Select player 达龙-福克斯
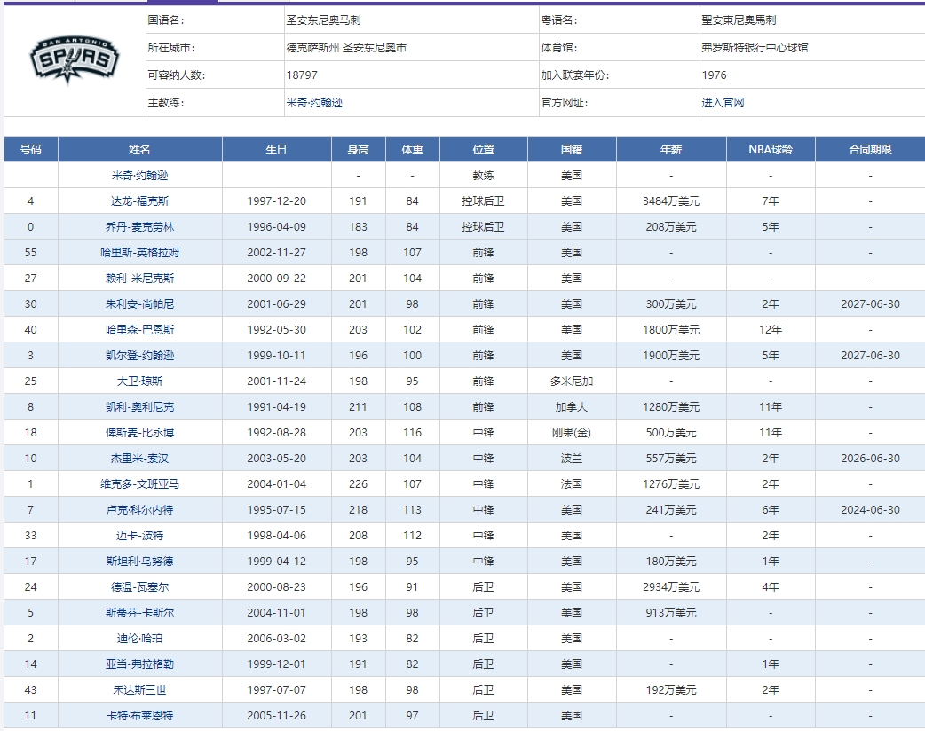The height and width of the screenshot is (731, 925). coord(138,200)
